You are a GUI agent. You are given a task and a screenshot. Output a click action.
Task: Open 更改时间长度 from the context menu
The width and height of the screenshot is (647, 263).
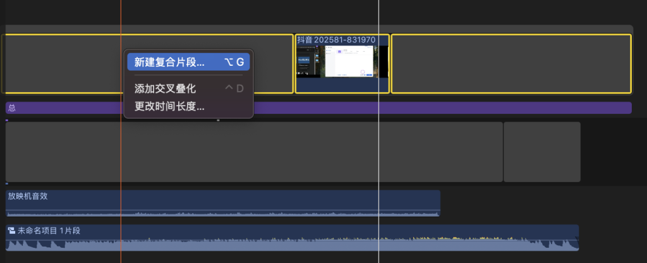tap(169, 106)
